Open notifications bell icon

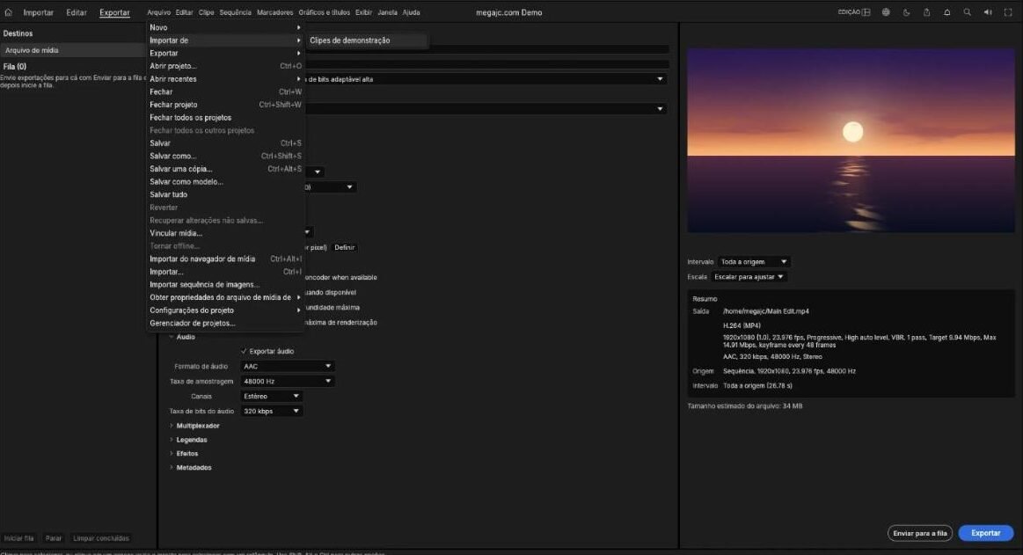(x=946, y=12)
